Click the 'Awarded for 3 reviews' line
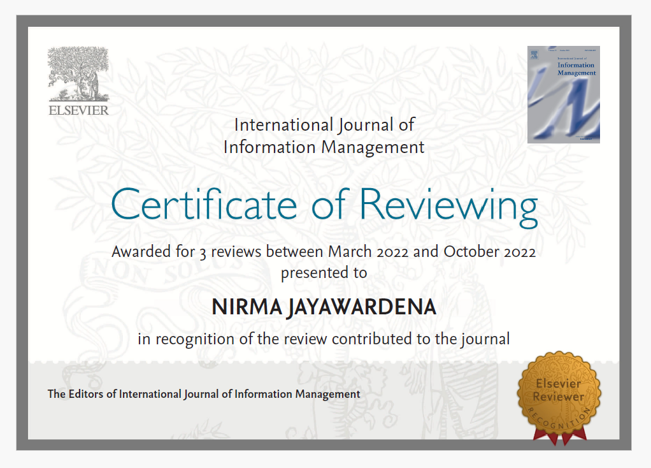 (x=324, y=252)
